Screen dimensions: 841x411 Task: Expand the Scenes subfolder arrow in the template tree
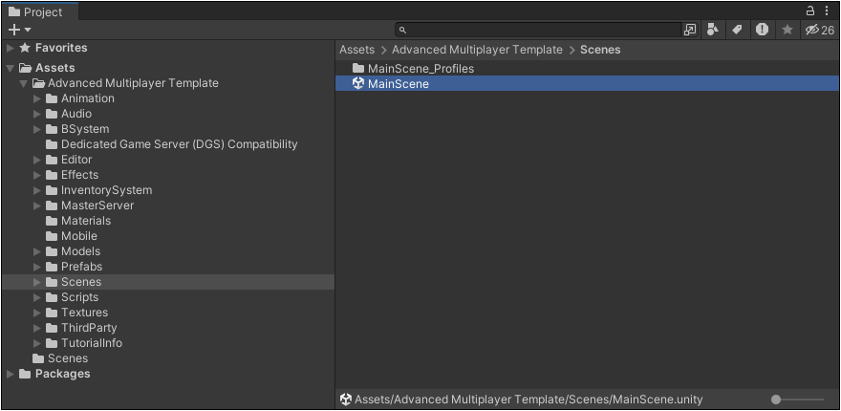click(x=37, y=282)
